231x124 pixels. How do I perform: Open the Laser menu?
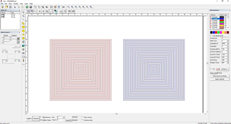tap(26, 4)
